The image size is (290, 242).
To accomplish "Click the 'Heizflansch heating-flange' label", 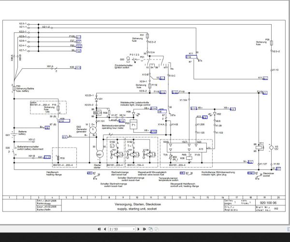I will (x=54, y=173).
